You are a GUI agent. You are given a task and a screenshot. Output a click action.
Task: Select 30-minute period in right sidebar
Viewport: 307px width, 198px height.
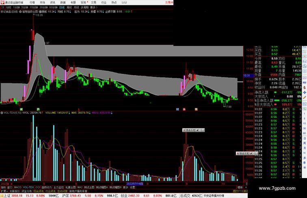point(305,128)
